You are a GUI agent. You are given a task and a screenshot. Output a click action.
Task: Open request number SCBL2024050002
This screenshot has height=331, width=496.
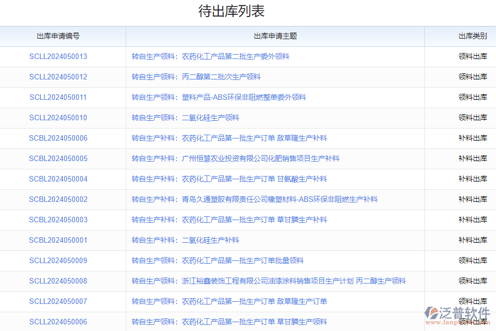tap(58, 199)
